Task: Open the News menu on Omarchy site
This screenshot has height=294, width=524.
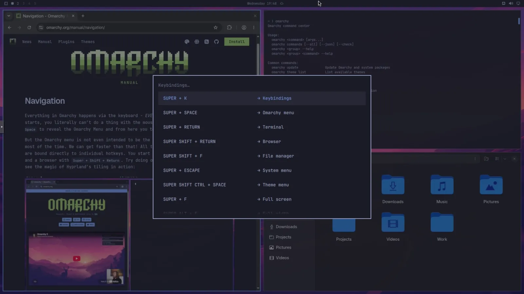Action: [x=27, y=42]
